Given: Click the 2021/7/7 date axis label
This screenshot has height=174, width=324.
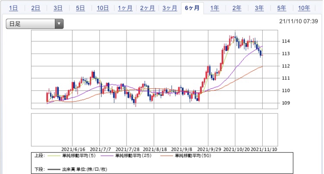Looking at the screenshot, I should 101,149.
